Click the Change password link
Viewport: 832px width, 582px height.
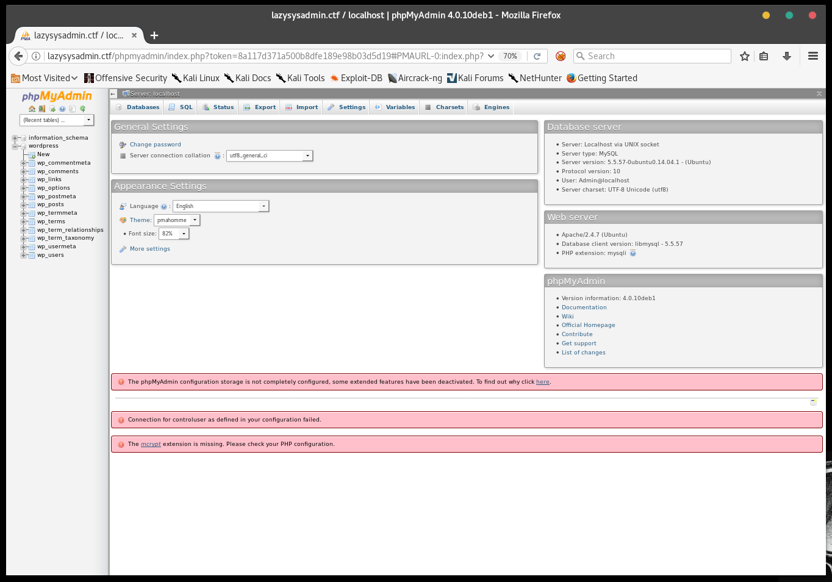tap(155, 145)
